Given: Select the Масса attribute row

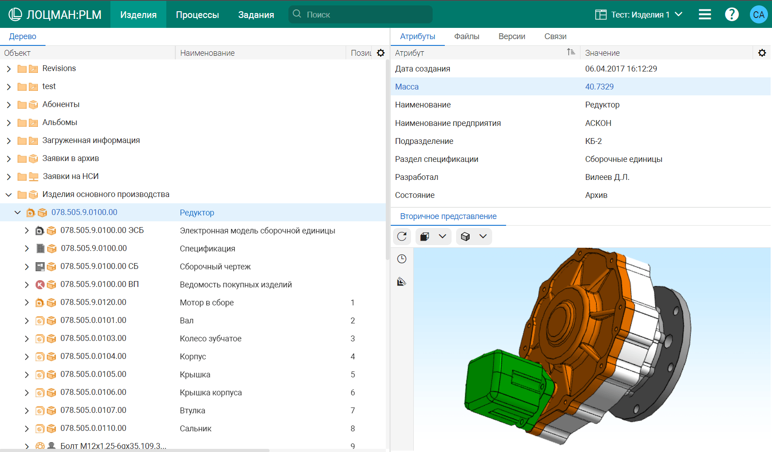Looking at the screenshot, I should coord(581,86).
